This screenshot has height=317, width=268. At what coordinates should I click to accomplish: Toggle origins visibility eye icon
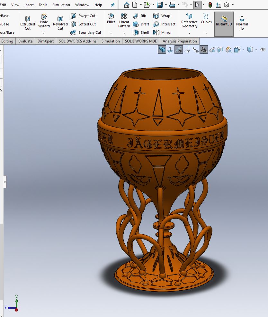(195, 50)
